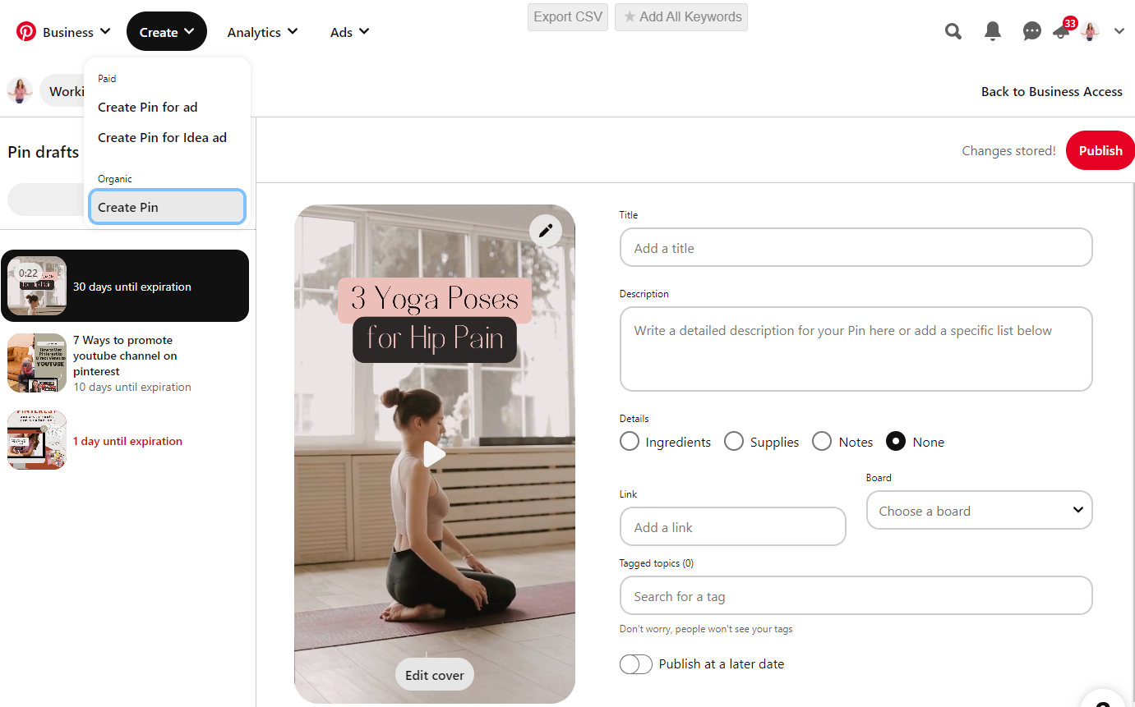This screenshot has width=1135, height=707.
Task: Play the yoga video preview
Action: 434,454
